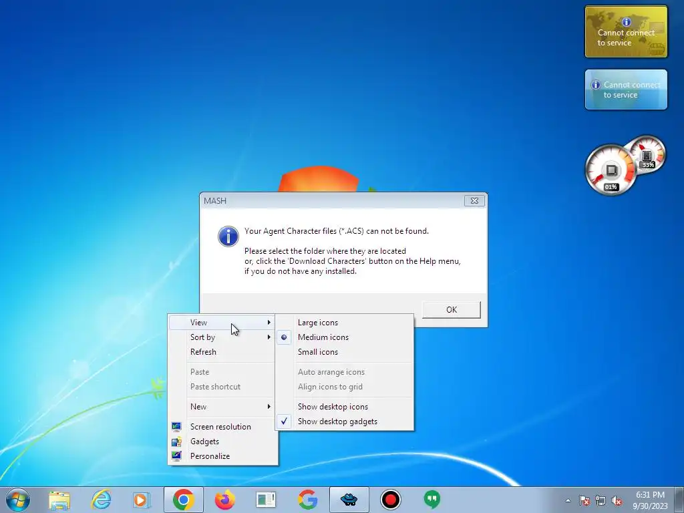Show hidden tray icons arrow
Image resolution: width=684 pixels, height=513 pixels.
click(568, 500)
